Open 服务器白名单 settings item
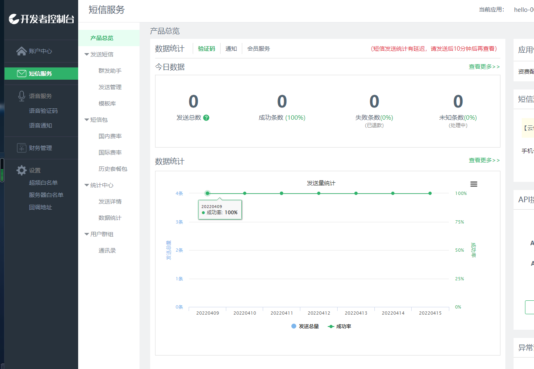Image resolution: width=534 pixels, height=369 pixels. coord(46,195)
